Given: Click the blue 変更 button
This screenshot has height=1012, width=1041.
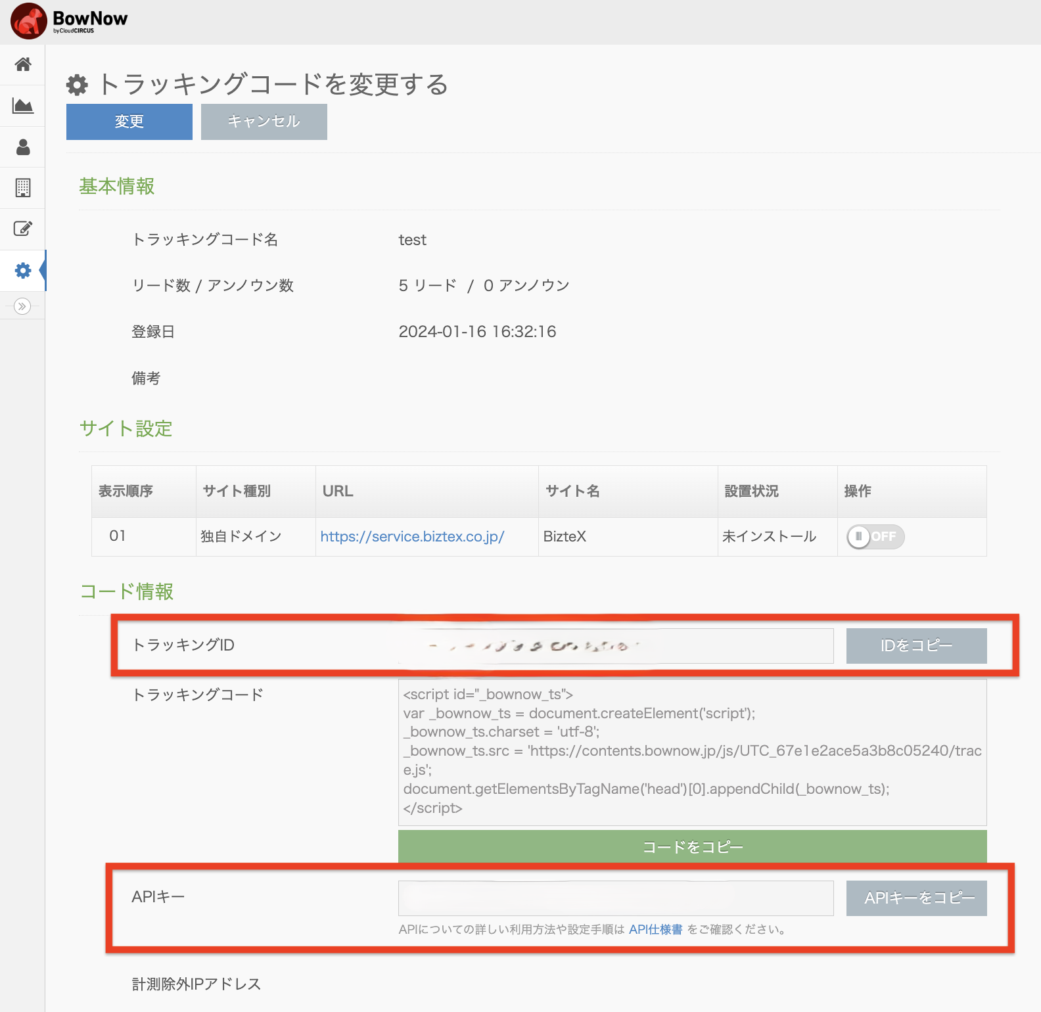Looking at the screenshot, I should pos(129,122).
